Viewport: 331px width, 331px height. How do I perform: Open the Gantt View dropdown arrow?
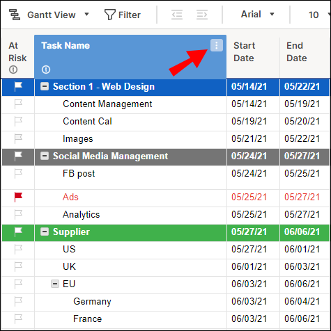[86, 15]
